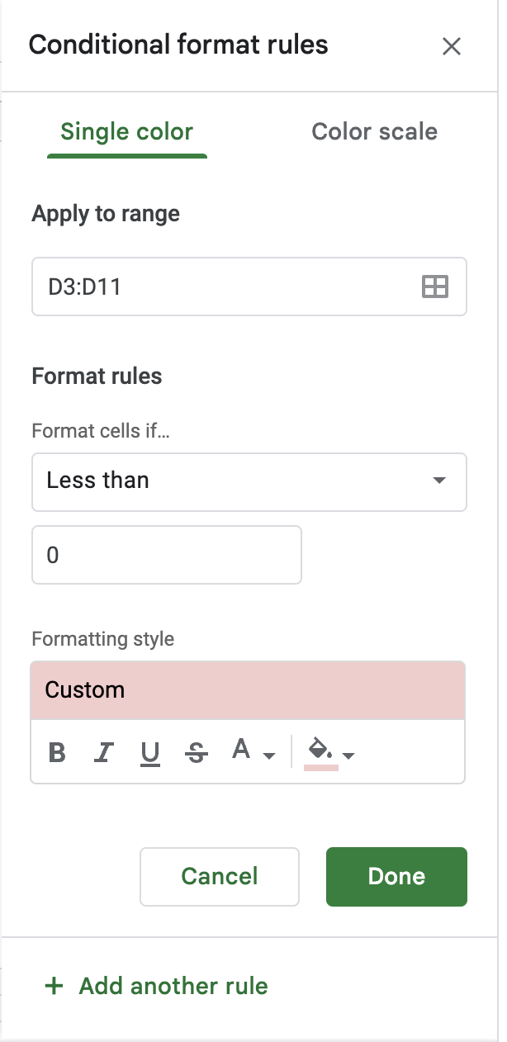Image resolution: width=507 pixels, height=1042 pixels.
Task: Click the Custom formatting style preview
Action: click(248, 689)
